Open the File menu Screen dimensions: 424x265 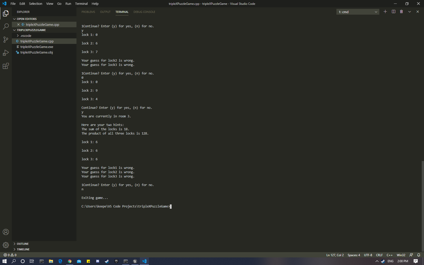pyautogui.click(x=13, y=4)
